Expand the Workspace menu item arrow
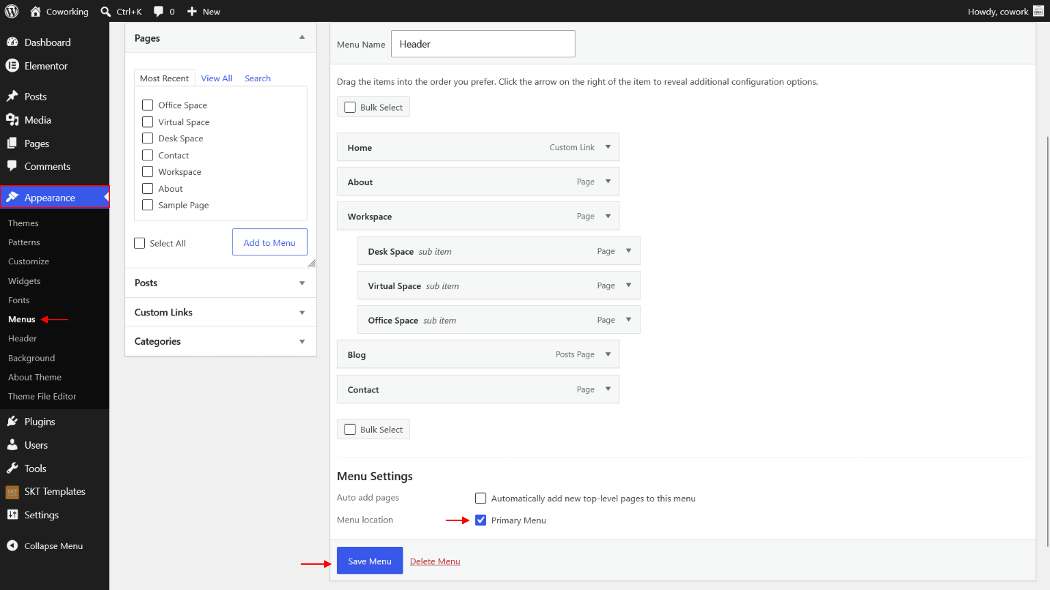 (608, 216)
